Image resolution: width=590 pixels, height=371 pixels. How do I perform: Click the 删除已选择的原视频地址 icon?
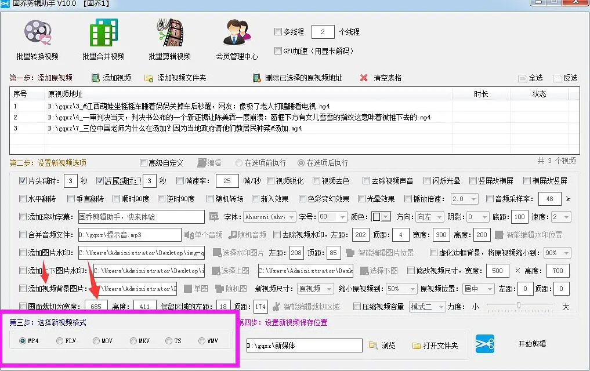tap(256, 78)
